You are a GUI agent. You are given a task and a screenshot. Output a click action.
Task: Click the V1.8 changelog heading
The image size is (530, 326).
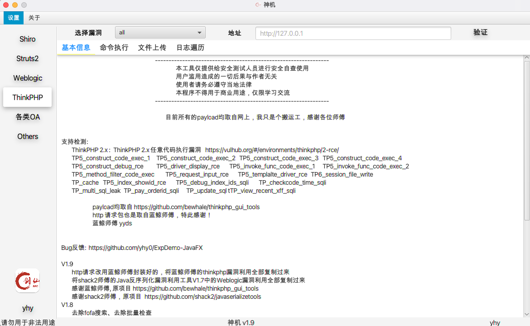(x=67, y=305)
